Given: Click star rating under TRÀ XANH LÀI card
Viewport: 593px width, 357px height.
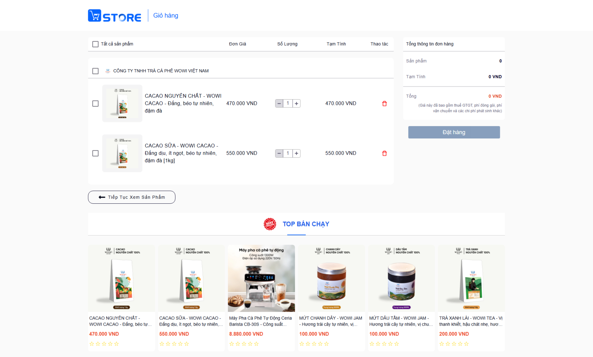Looking at the screenshot, I should coord(454,344).
